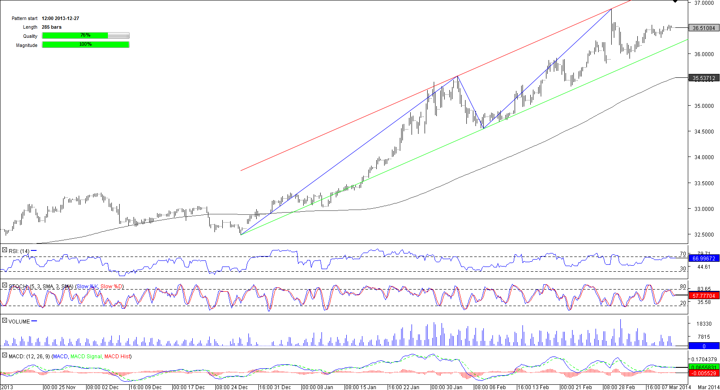Click the red MACD Hist legend text
This screenshot has height=390, width=720.
tap(117, 357)
